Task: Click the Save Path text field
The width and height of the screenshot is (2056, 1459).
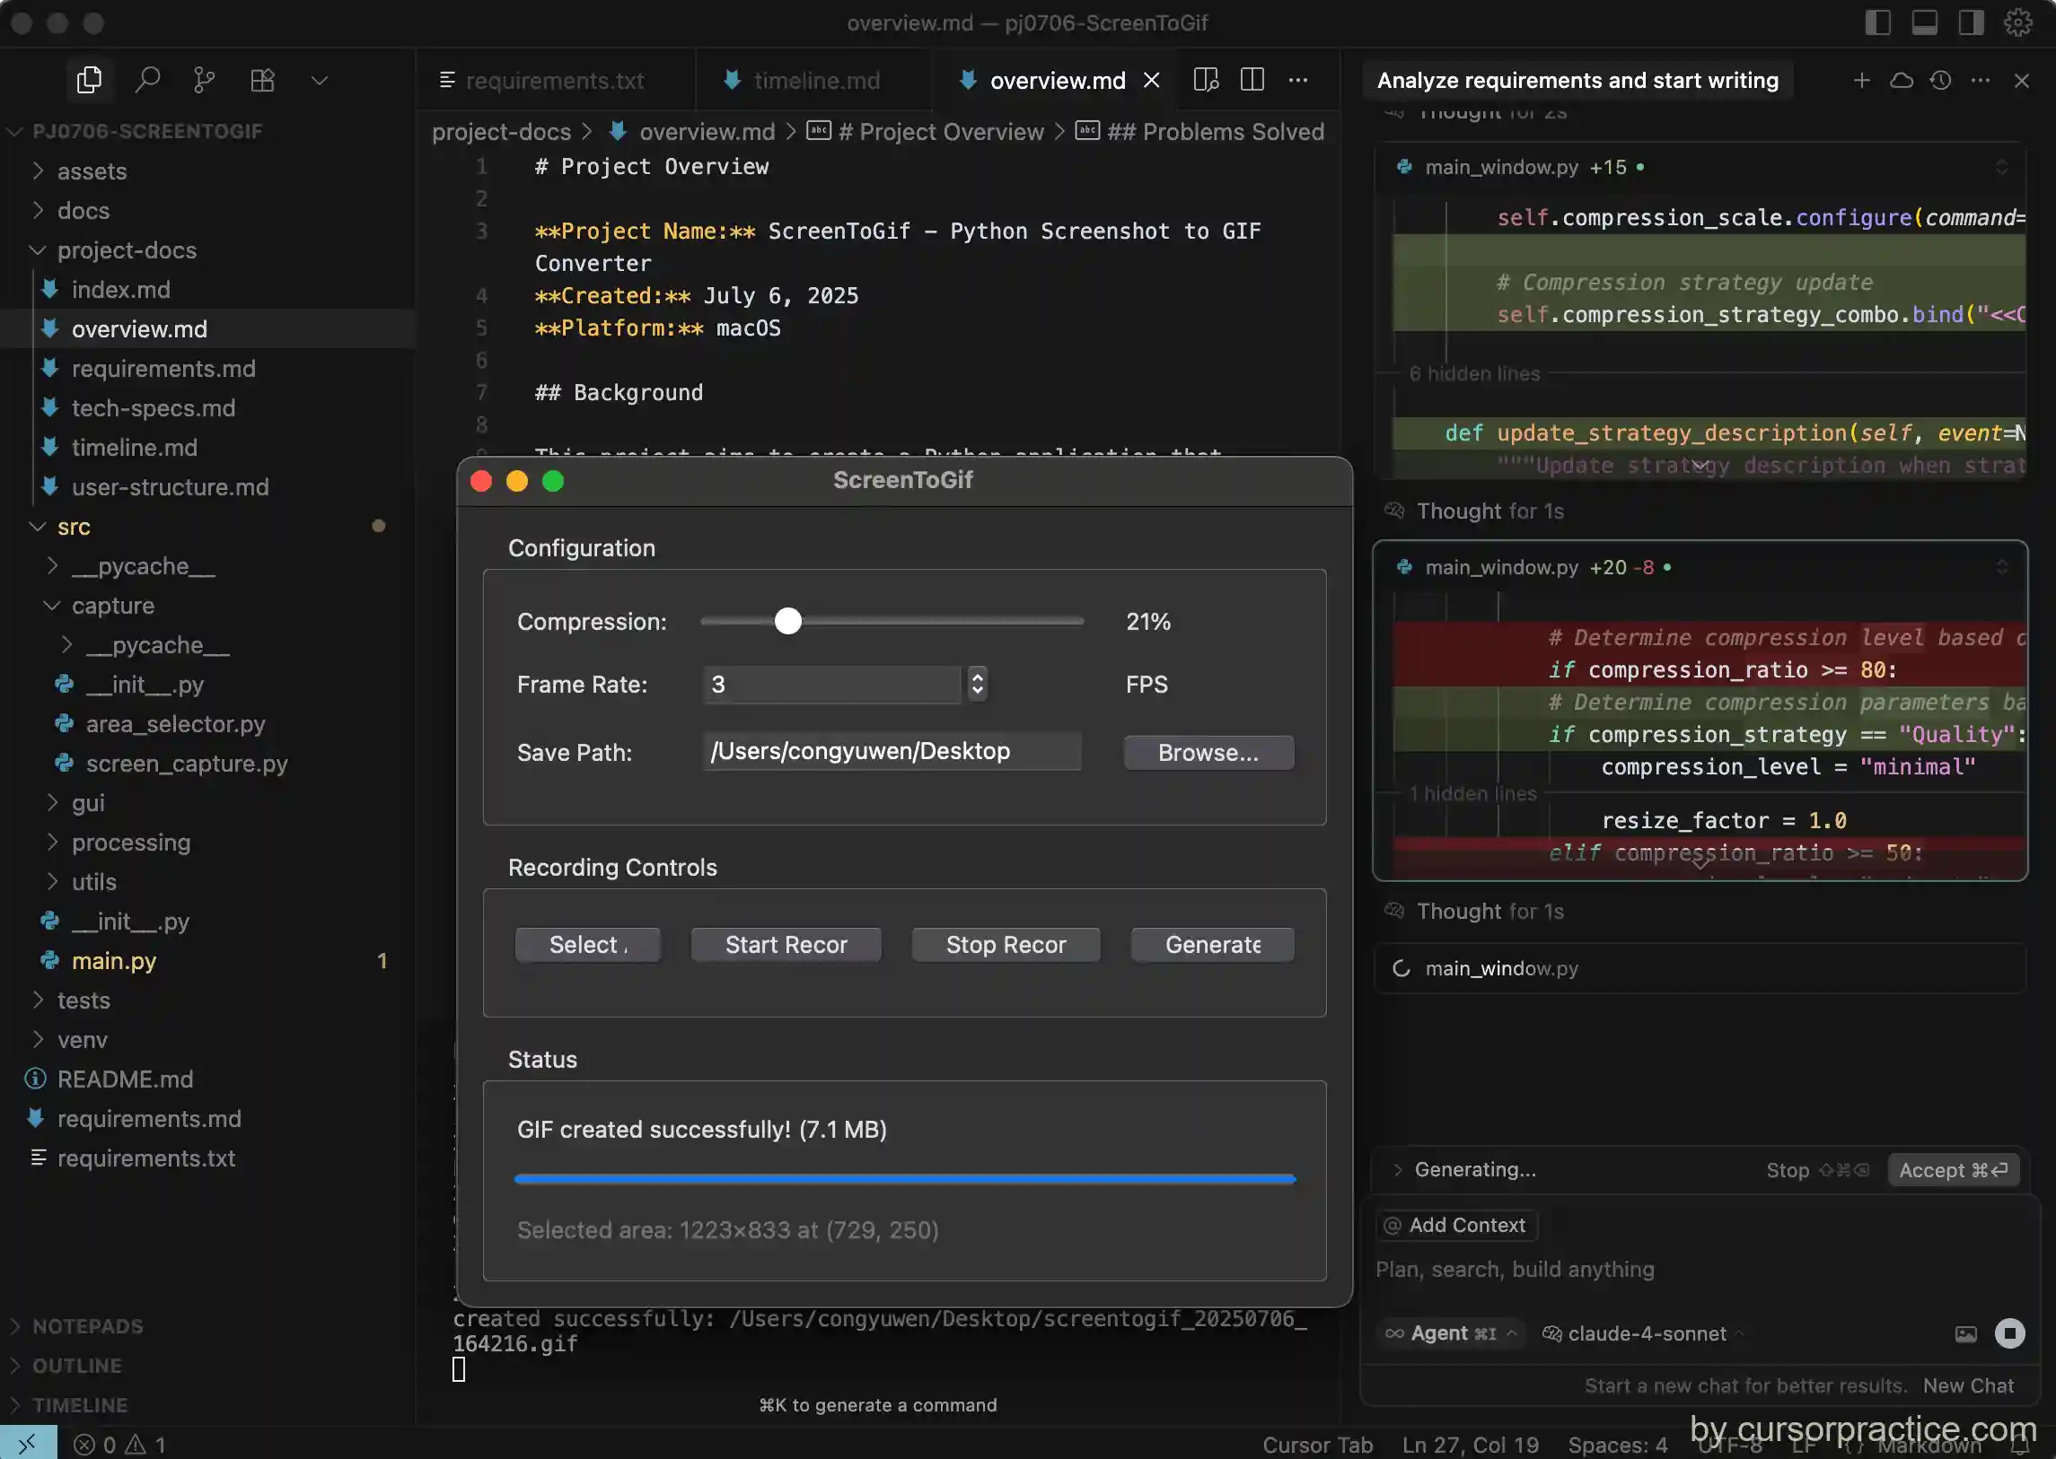Action: 892,751
